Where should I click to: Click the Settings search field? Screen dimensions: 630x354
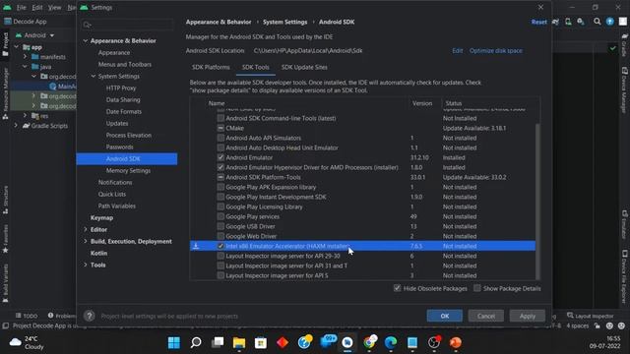[x=127, y=25]
